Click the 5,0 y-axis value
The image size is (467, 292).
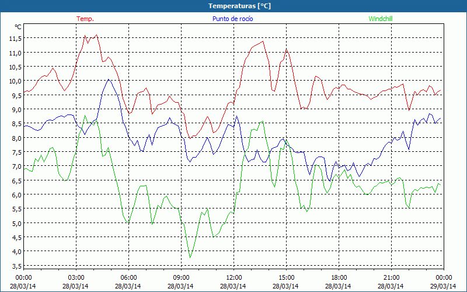[x=16, y=223]
